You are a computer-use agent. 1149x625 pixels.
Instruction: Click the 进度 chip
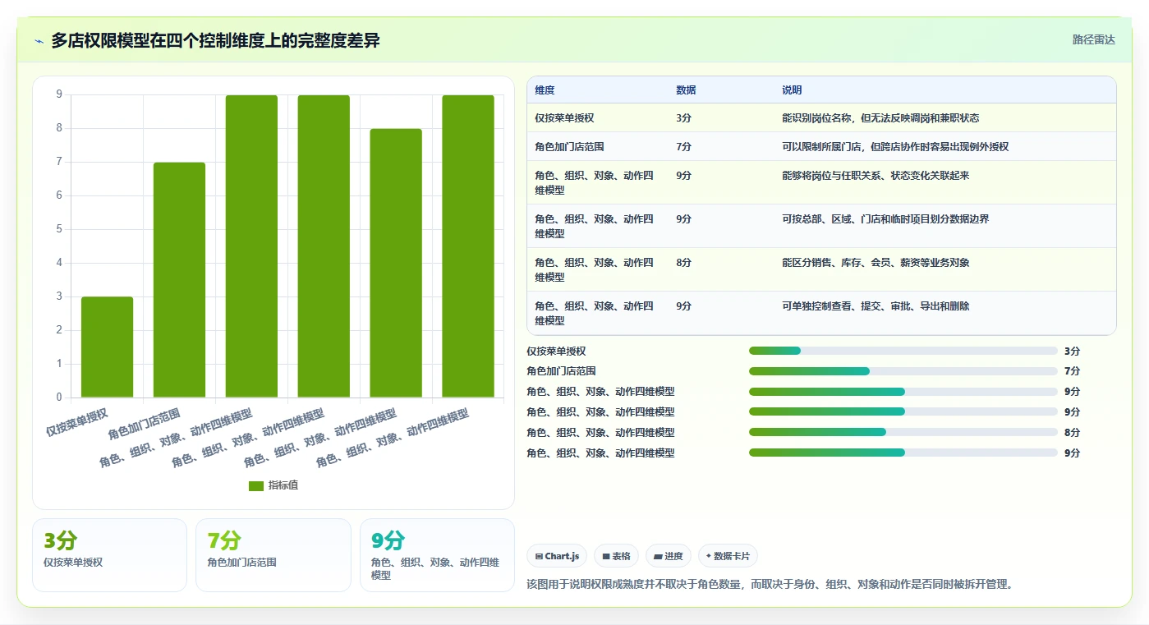669,556
